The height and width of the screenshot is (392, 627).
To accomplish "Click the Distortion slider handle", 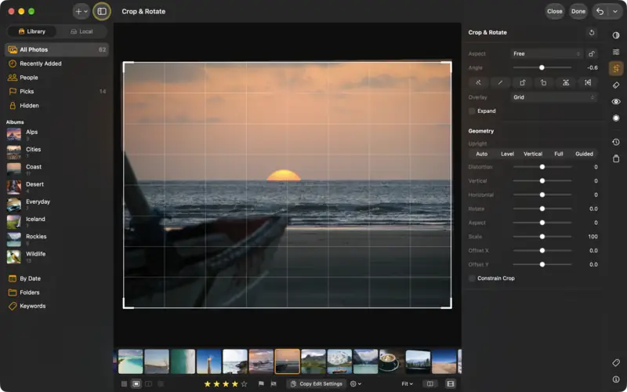I will click(x=542, y=167).
